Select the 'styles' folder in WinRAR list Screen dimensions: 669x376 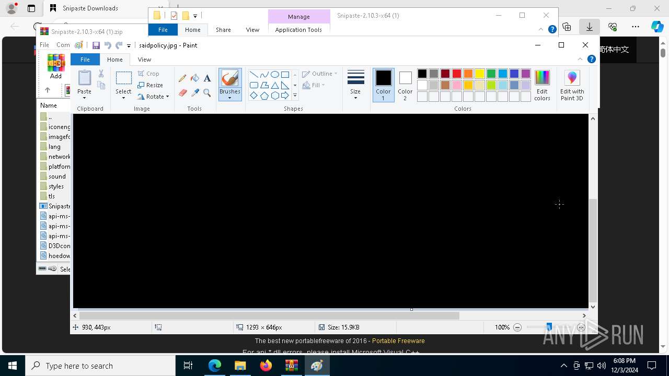[x=56, y=186]
